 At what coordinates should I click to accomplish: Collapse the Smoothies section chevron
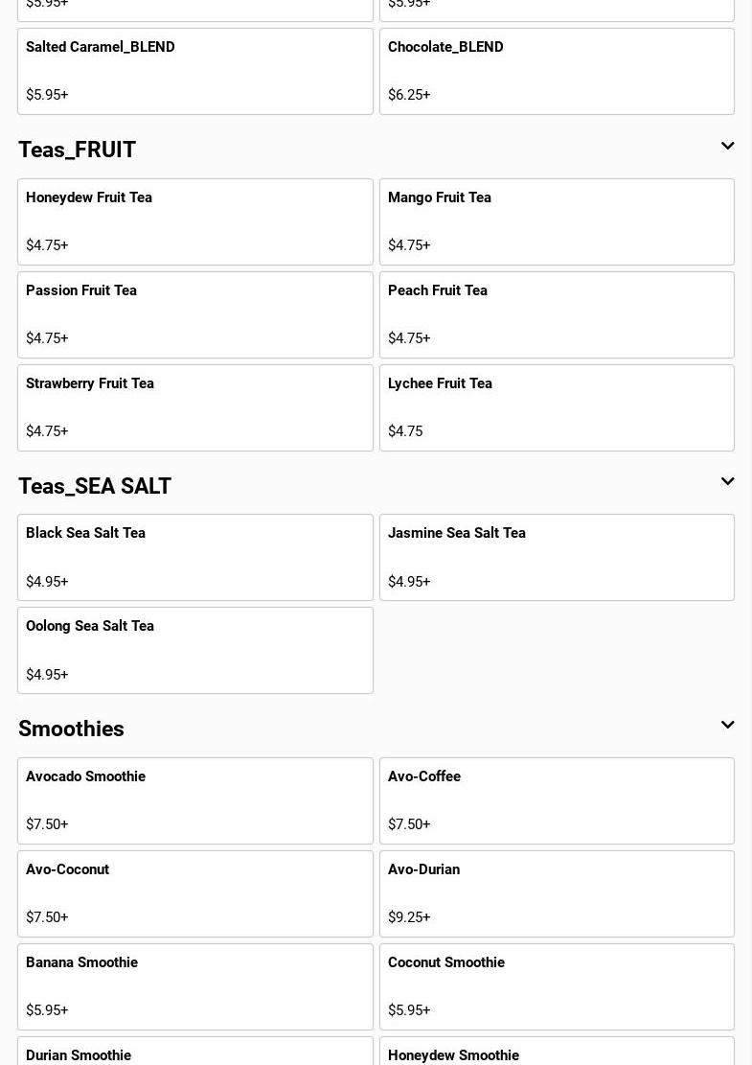pyautogui.click(x=727, y=726)
